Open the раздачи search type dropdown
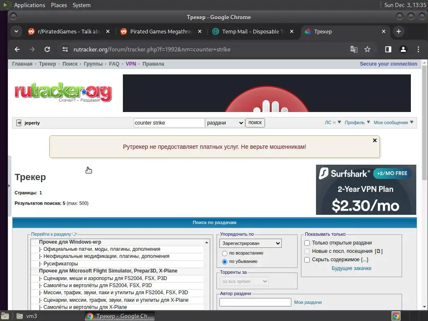The width and height of the screenshot is (428, 321). [x=225, y=123]
